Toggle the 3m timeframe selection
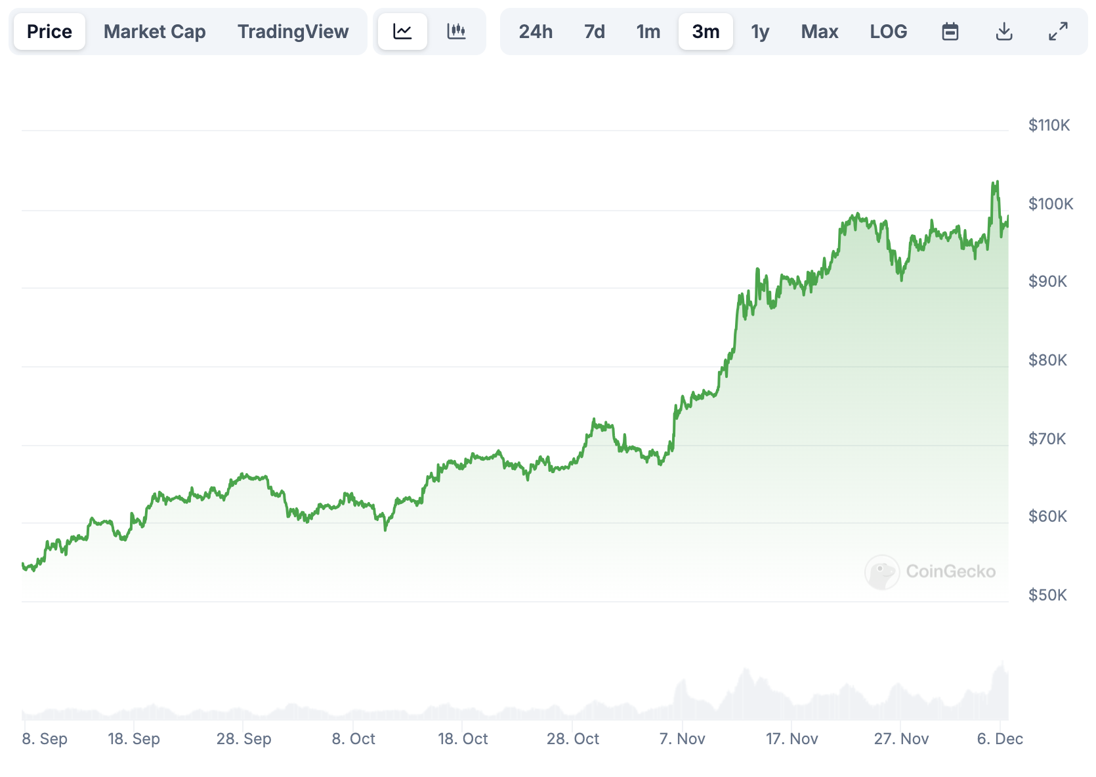 (706, 31)
